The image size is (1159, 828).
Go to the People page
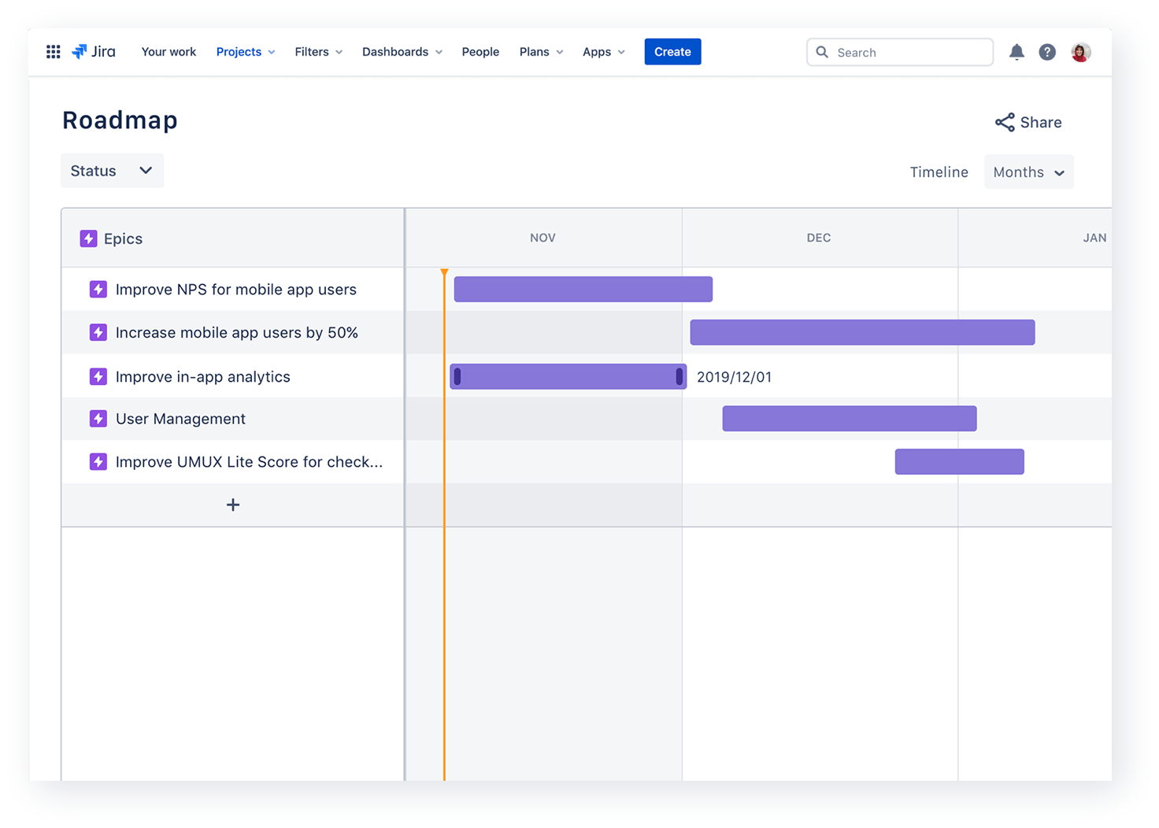(x=480, y=52)
